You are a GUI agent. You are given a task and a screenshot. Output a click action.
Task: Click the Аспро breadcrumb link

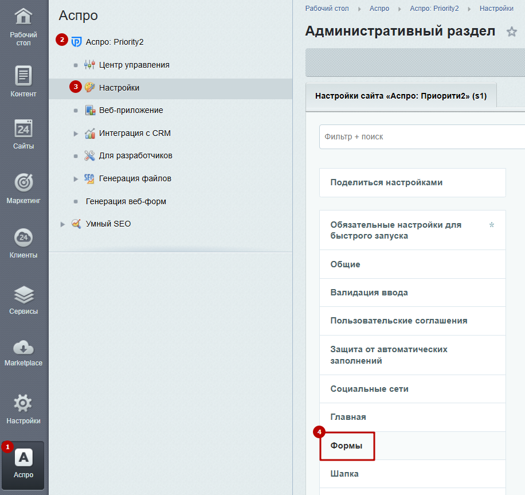[379, 9]
